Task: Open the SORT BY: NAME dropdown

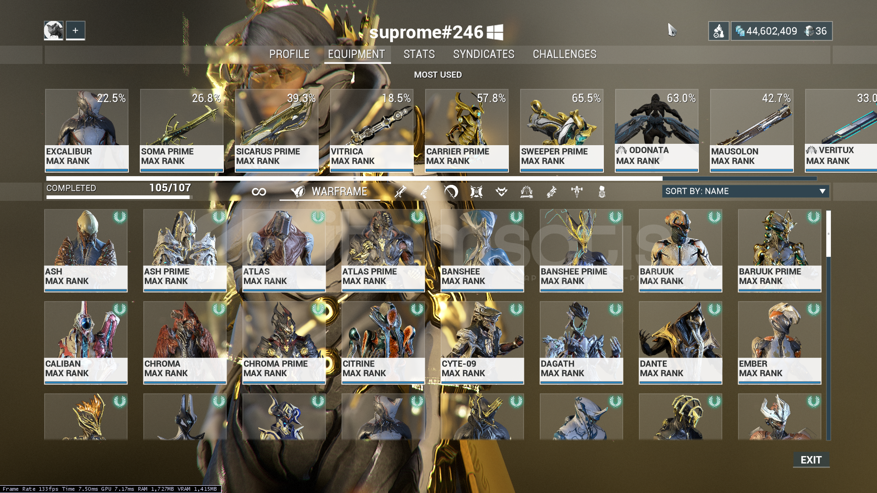Action: [745, 191]
